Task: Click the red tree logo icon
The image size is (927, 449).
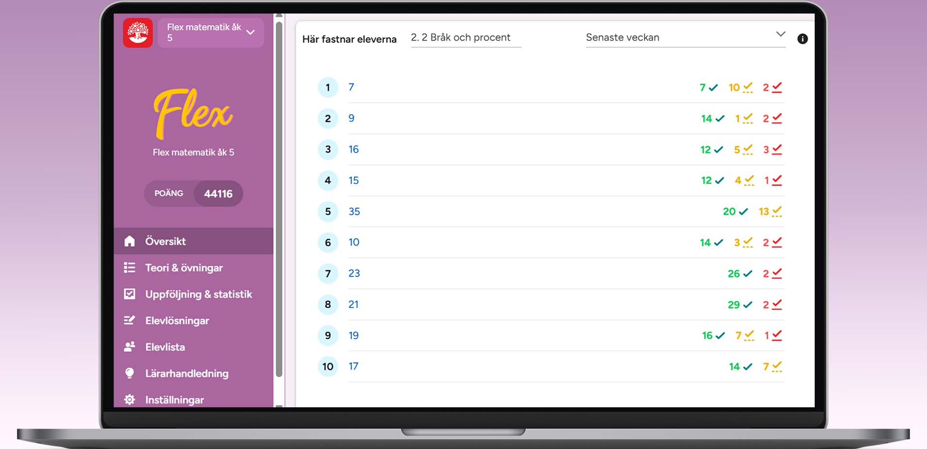Action: pyautogui.click(x=138, y=33)
